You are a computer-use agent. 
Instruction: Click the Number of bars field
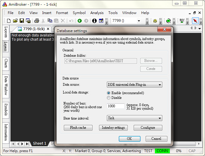[115, 106]
